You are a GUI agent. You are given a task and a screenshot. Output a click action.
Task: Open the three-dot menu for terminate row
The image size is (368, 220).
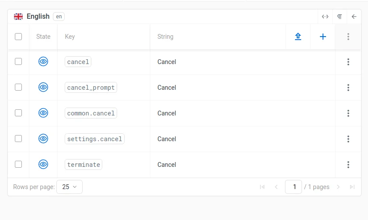point(348,165)
